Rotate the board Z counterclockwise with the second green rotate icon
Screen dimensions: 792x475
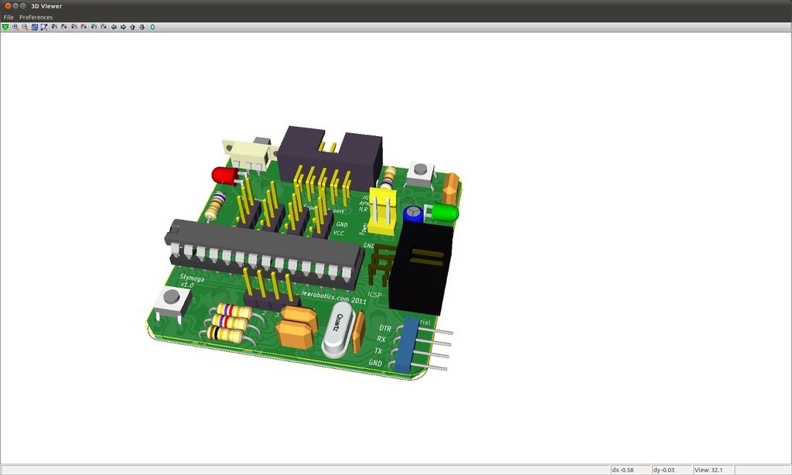[x=103, y=27]
